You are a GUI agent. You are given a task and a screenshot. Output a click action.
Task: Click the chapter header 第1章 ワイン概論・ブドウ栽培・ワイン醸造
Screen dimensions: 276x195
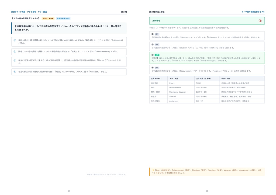click(x=29, y=12)
